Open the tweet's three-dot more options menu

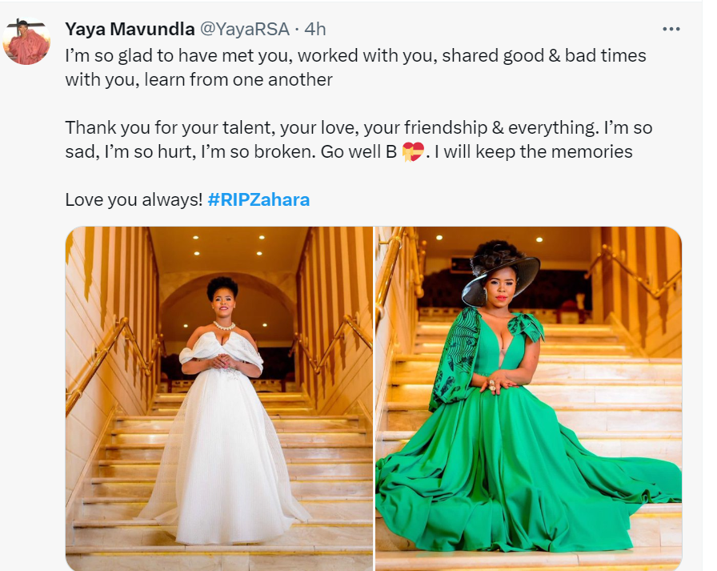coord(671,30)
